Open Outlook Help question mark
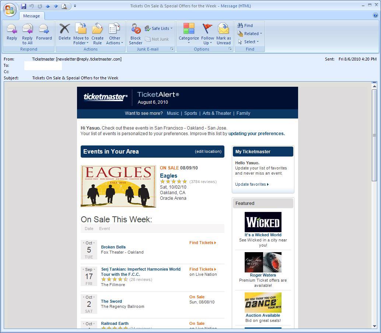The height and width of the screenshot is (333, 381). 375,16
